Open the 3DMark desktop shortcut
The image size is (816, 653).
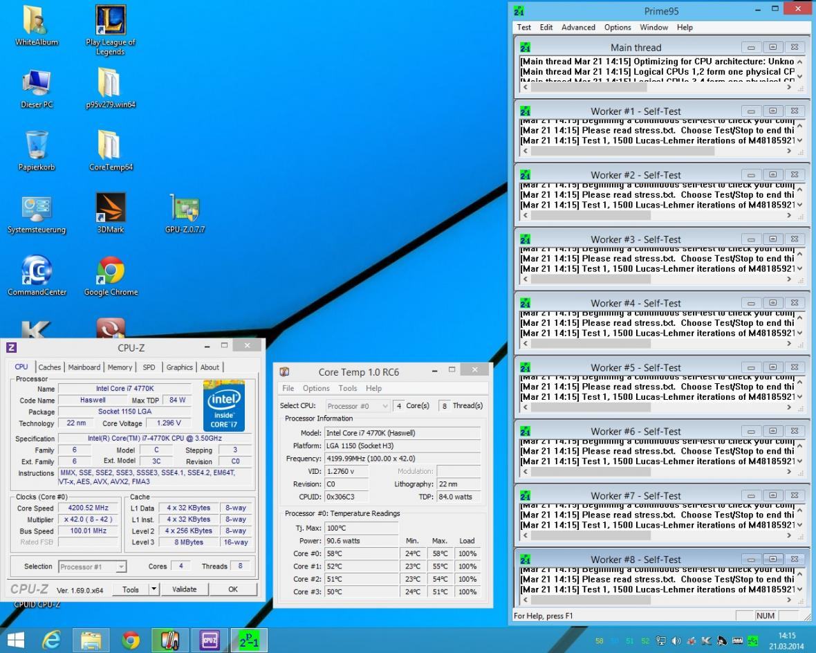(111, 208)
